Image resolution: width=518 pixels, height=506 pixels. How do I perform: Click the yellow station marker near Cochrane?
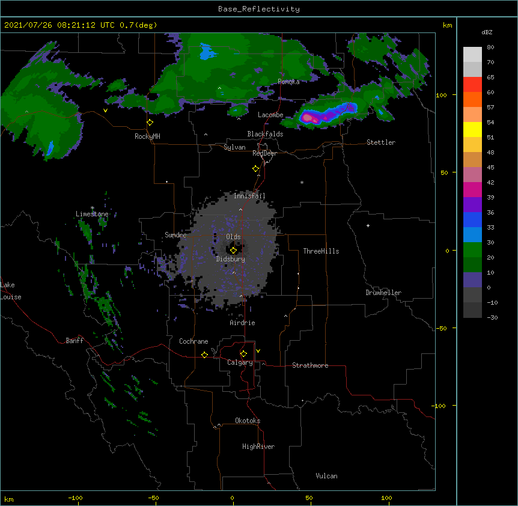[204, 355]
